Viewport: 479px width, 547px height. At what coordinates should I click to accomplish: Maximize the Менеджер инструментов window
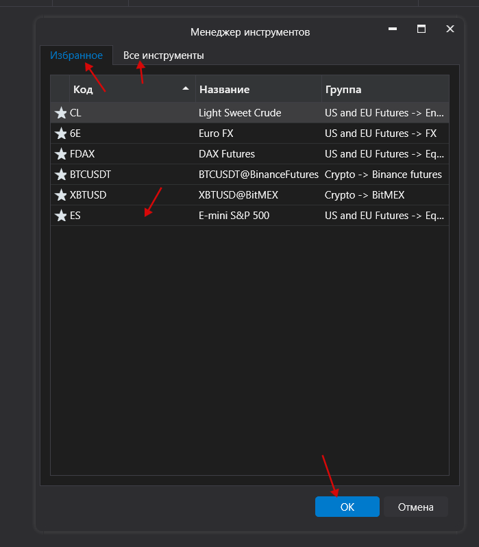coord(421,29)
